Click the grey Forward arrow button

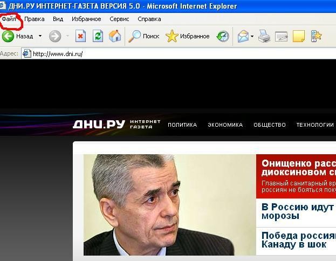tap(55, 36)
